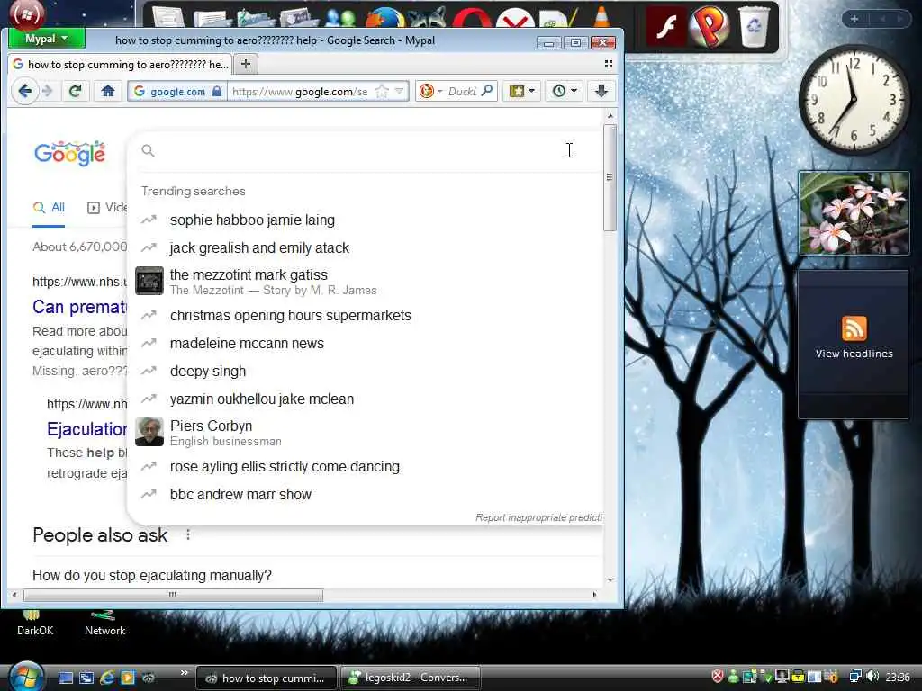922x691 pixels.
Task: Launch Firefox from the top dock
Action: tap(384, 18)
